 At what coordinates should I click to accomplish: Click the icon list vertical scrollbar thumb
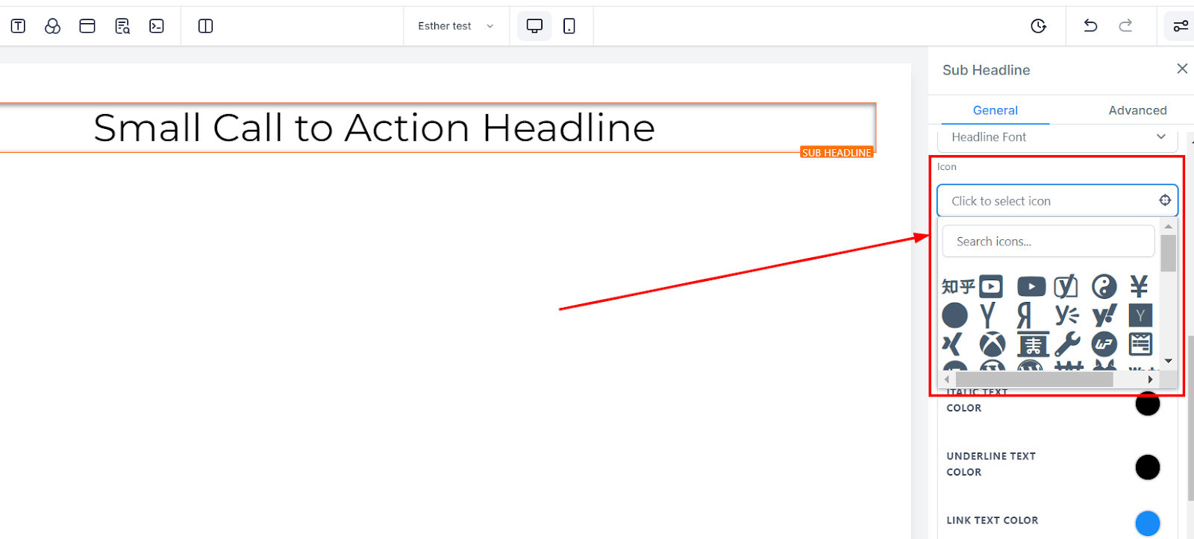click(1168, 253)
